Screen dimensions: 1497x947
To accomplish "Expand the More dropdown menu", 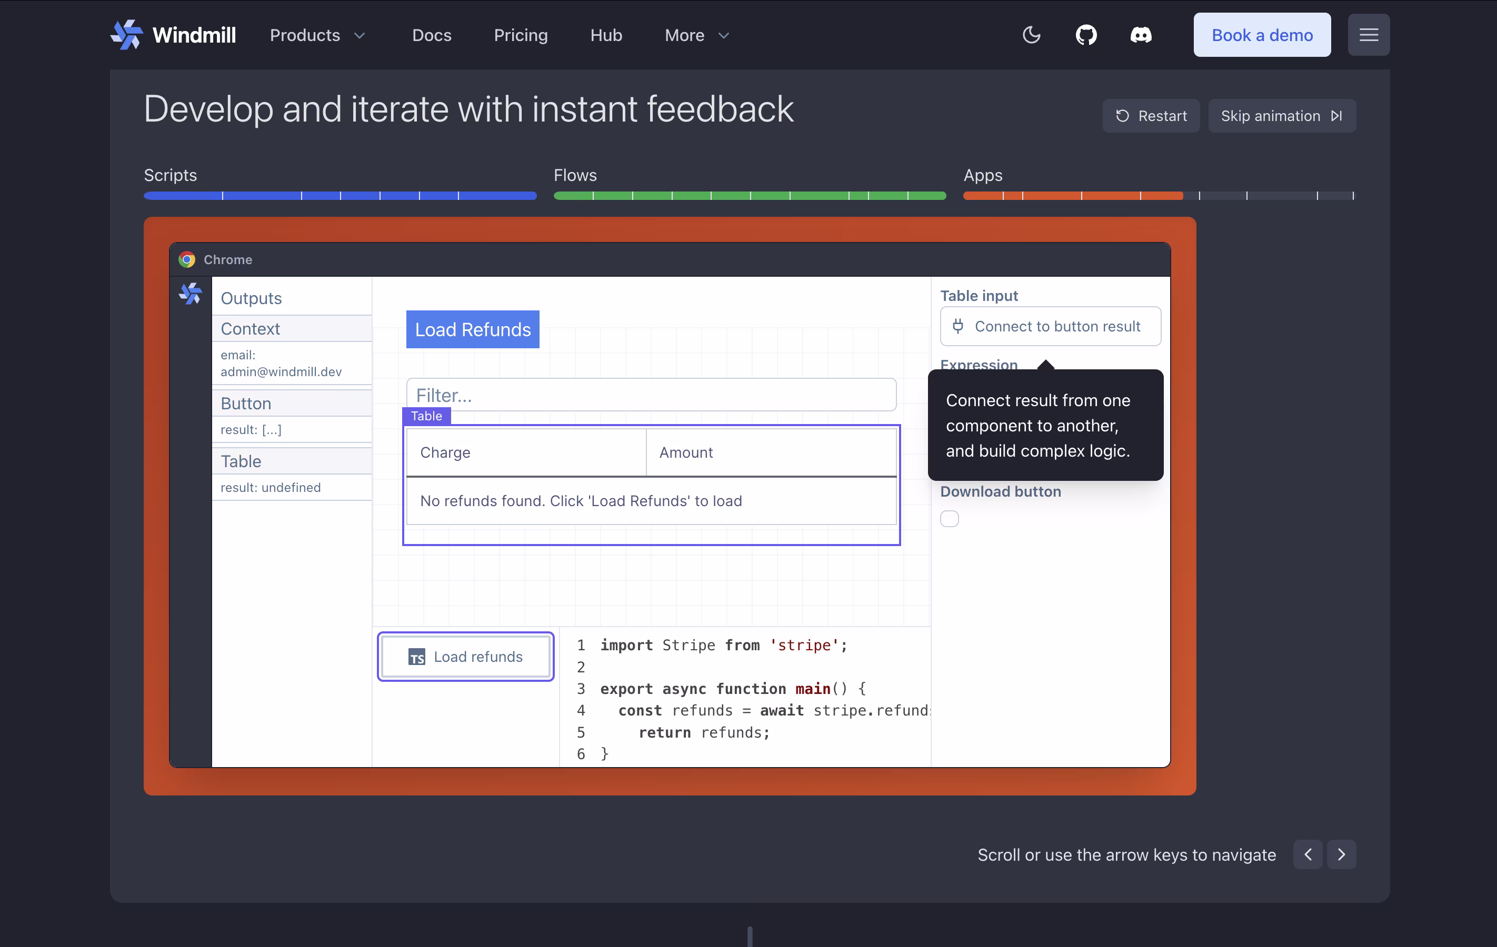I will (x=696, y=35).
